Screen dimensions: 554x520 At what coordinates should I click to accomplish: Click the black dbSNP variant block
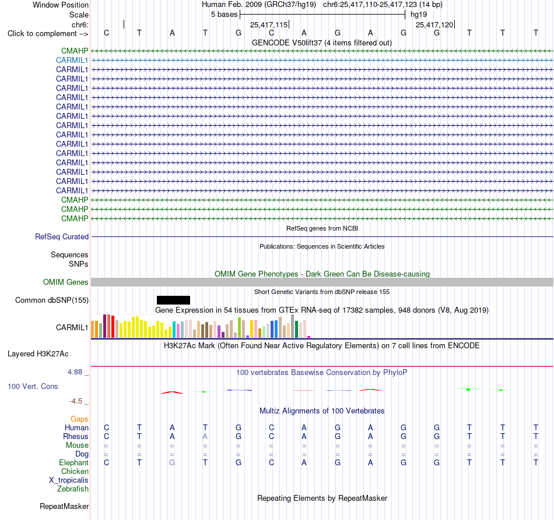(x=173, y=300)
